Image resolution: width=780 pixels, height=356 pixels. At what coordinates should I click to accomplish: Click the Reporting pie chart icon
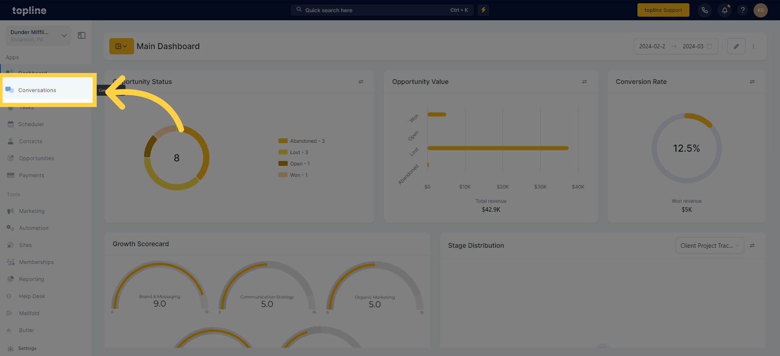[x=11, y=279]
